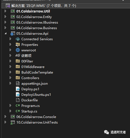The image size is (130, 138).
Task: Click the Properties wrench icon
Action: (x=18, y=45)
